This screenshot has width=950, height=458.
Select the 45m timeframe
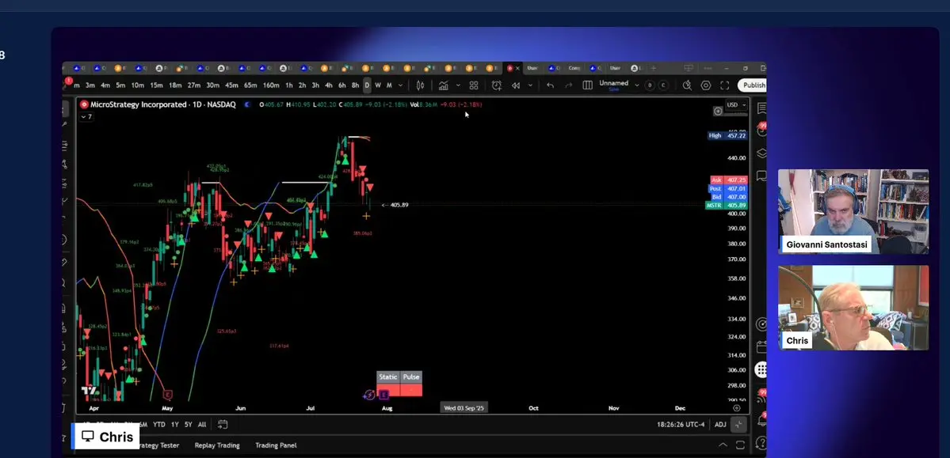coord(231,85)
